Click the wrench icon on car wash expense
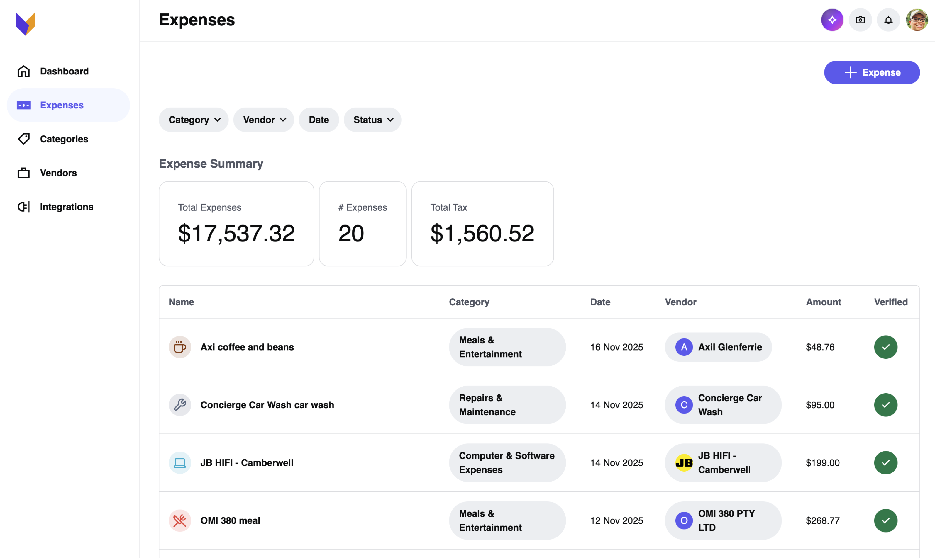Viewport: 935px width, 558px height. pos(180,405)
